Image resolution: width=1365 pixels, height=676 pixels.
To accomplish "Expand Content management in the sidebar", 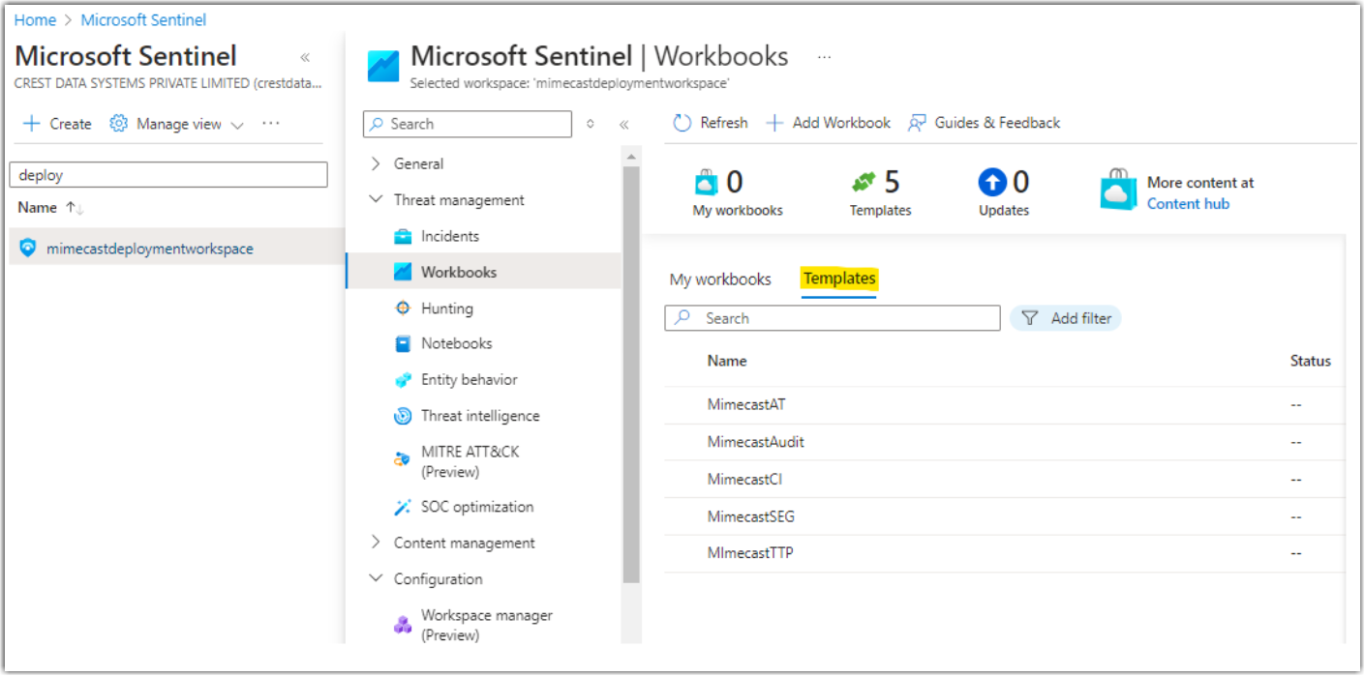I will tap(378, 543).
